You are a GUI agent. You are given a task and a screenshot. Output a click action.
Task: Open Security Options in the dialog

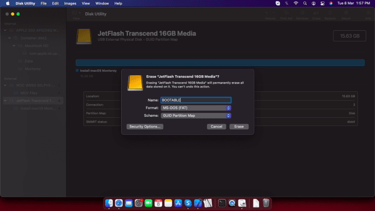tap(145, 127)
